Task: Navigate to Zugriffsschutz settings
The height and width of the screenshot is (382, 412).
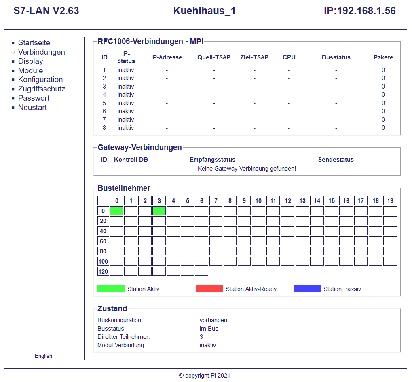Action: (41, 89)
